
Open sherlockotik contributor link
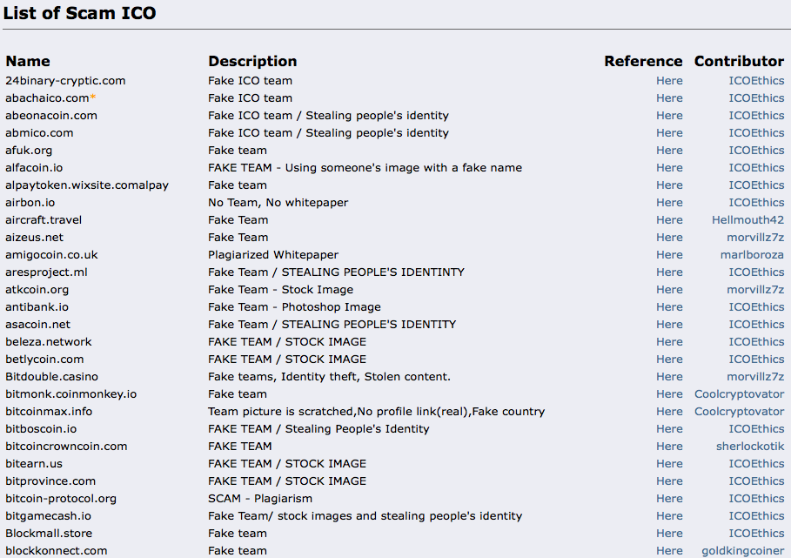749,447
